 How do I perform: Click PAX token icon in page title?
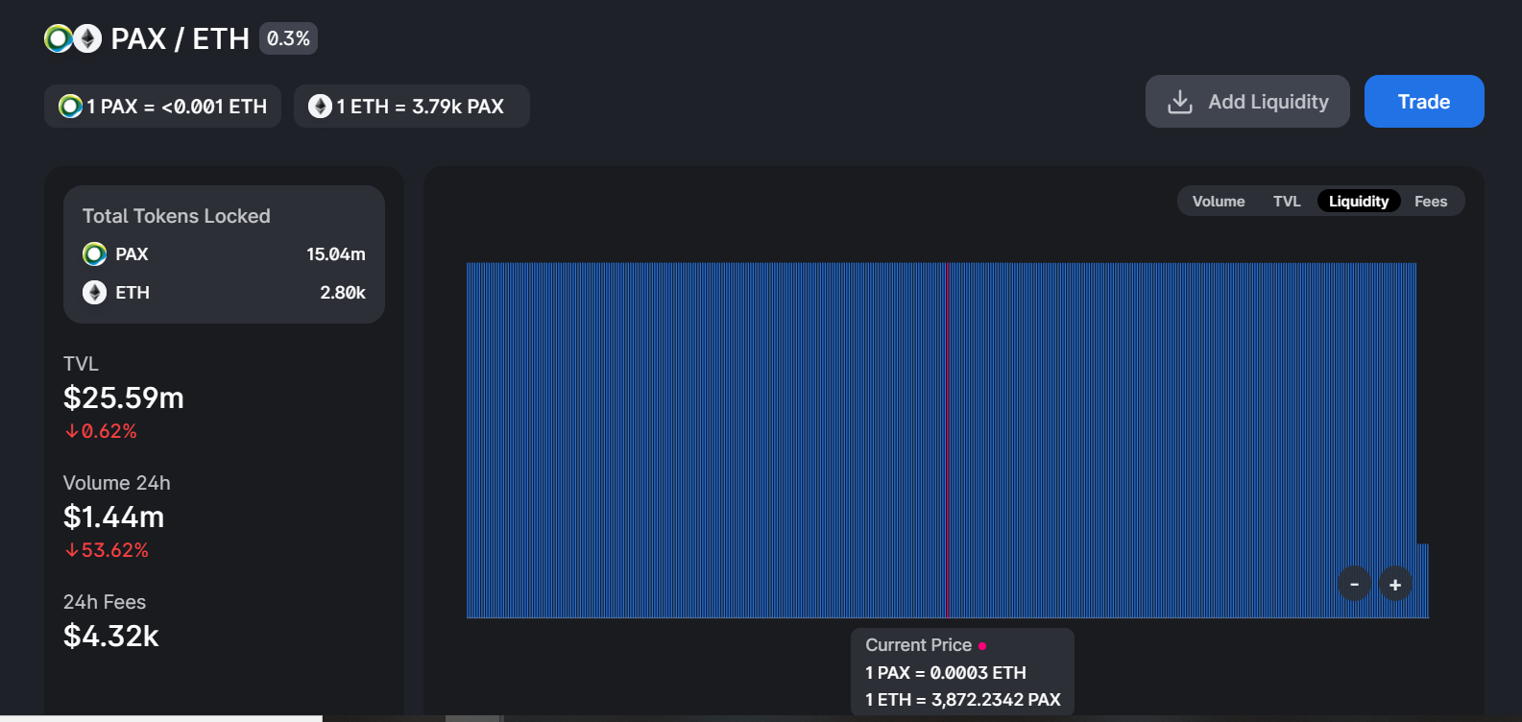[x=59, y=38]
